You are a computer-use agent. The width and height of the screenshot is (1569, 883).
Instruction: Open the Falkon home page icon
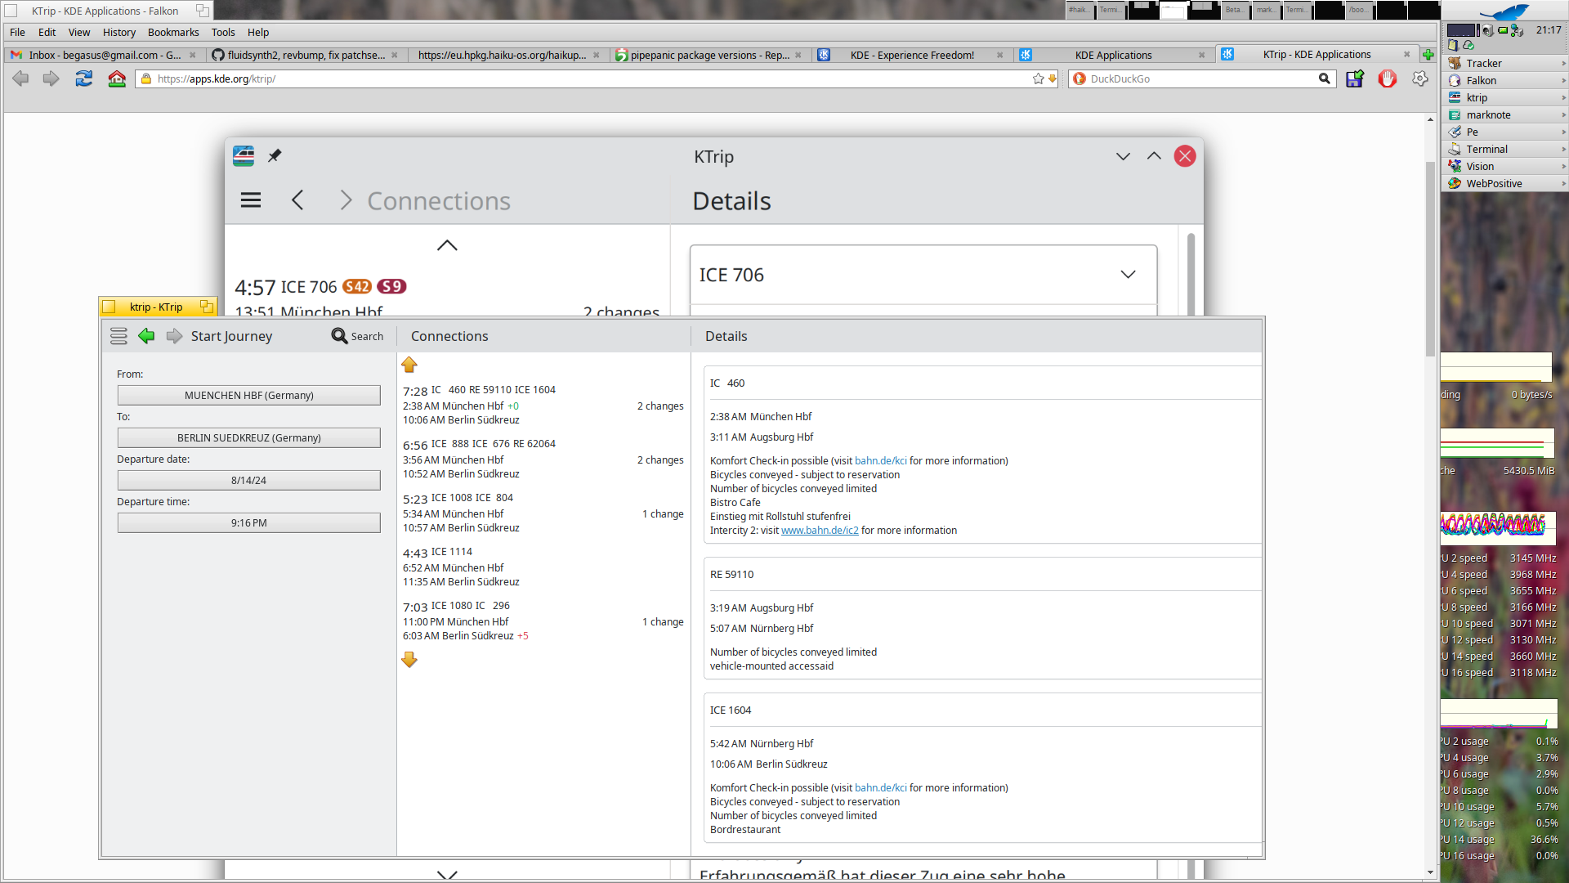117,78
